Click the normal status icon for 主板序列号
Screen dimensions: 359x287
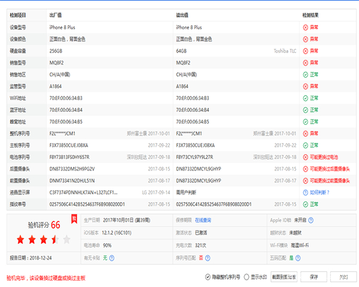tap(305, 145)
